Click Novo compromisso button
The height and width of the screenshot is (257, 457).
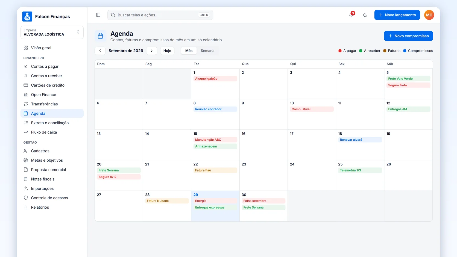coord(408,36)
